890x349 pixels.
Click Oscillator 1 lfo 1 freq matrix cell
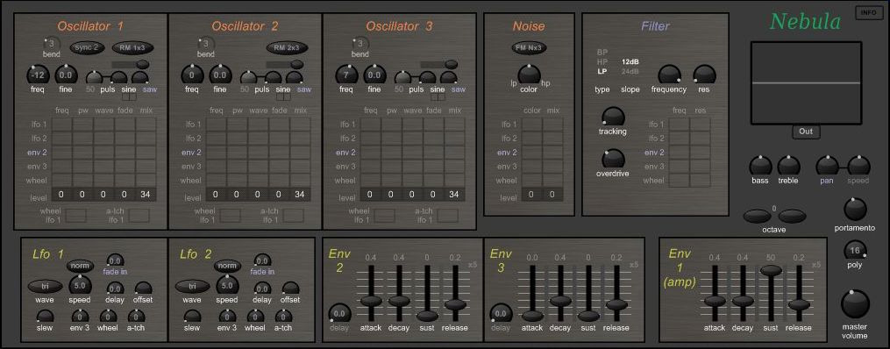[x=62, y=125]
